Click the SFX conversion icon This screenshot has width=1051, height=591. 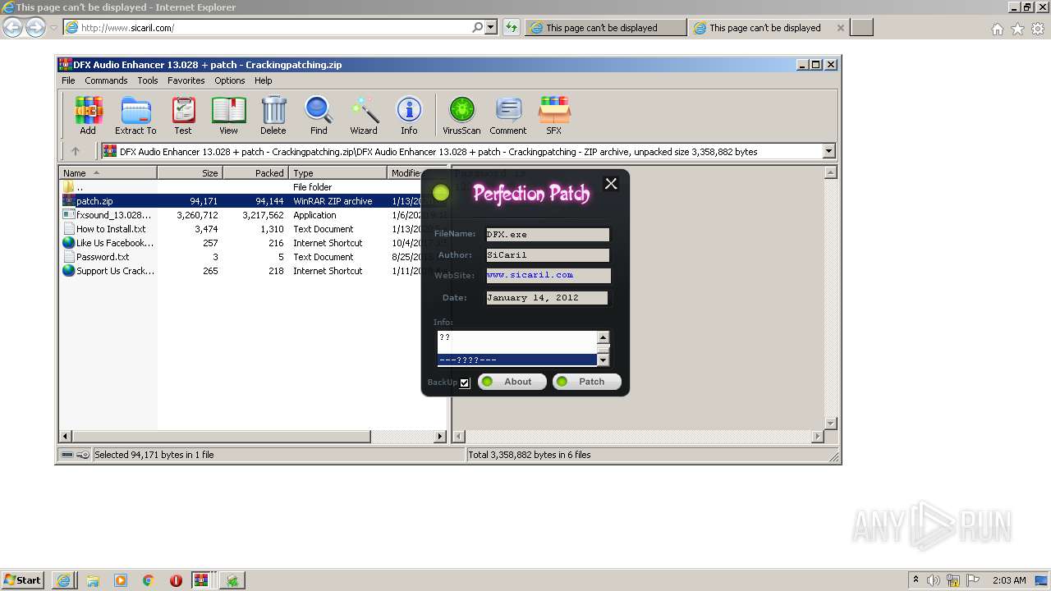(x=554, y=115)
